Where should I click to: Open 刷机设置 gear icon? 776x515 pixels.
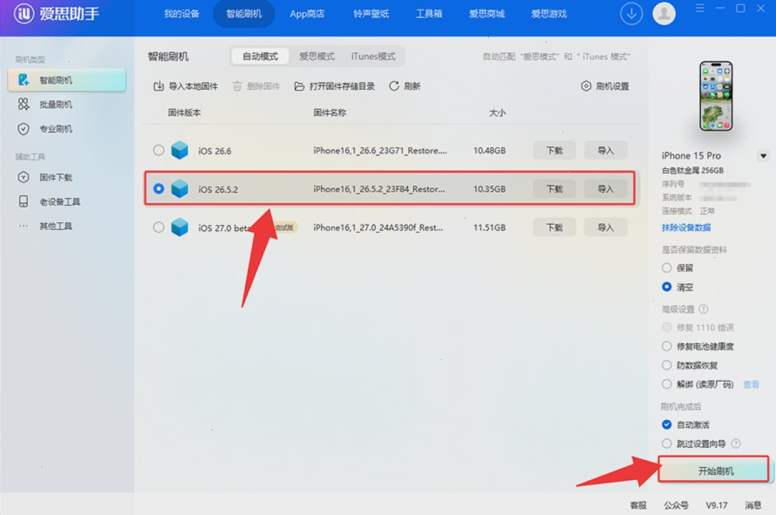[x=586, y=86]
